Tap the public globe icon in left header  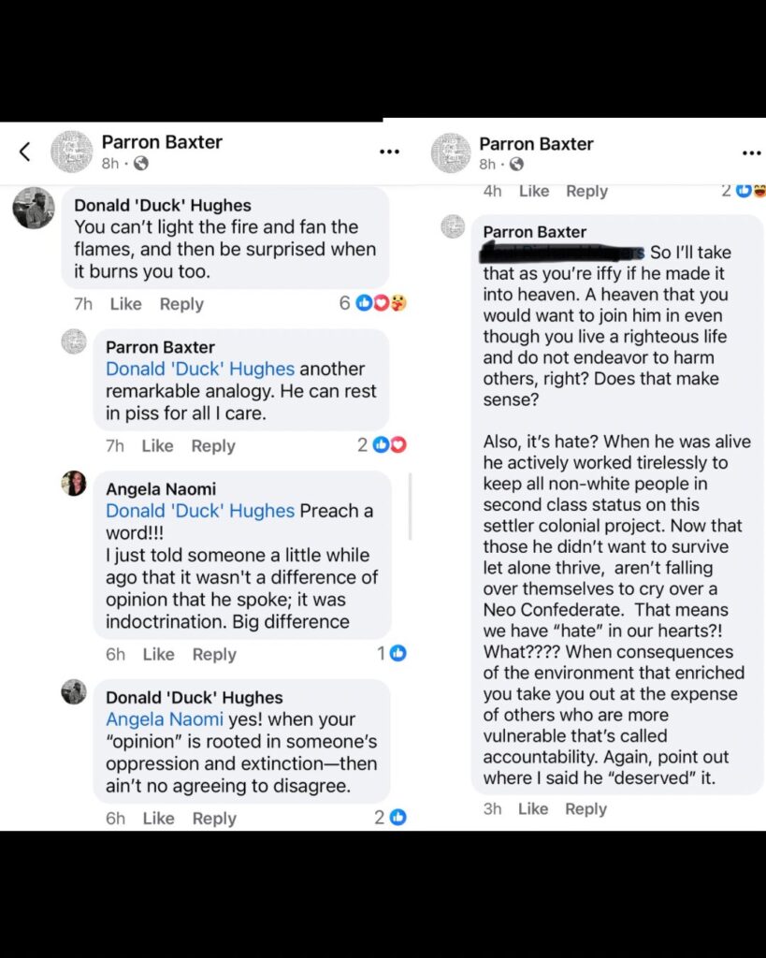140,164
